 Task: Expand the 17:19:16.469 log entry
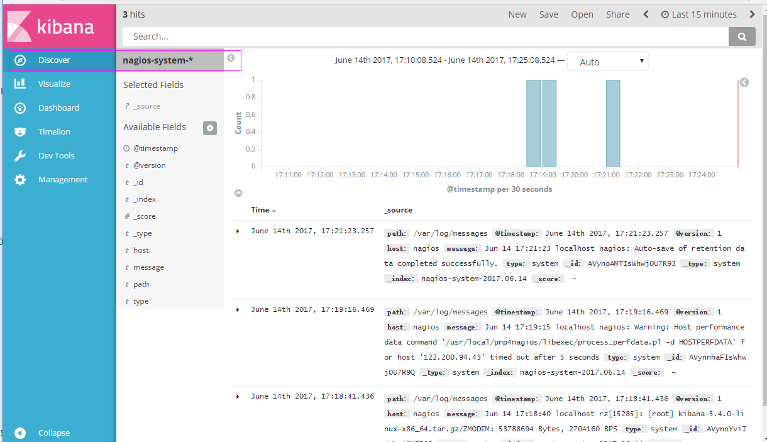238,309
